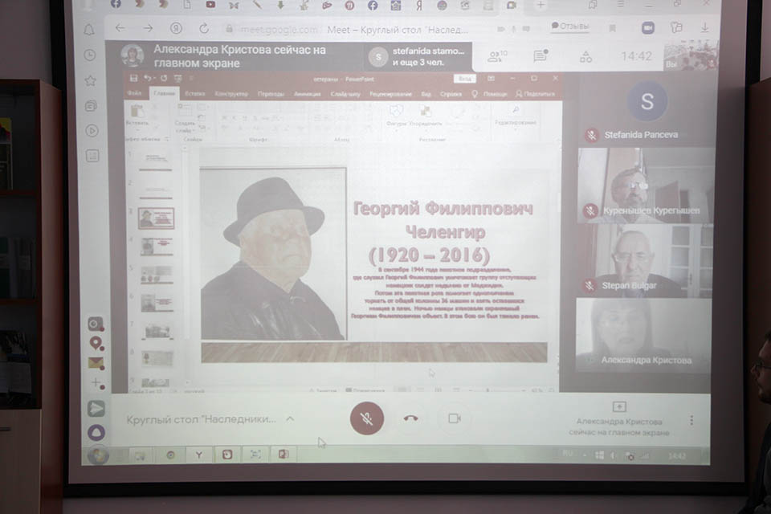Reload the page in browser toolbar
771x514 pixels.
(x=204, y=28)
